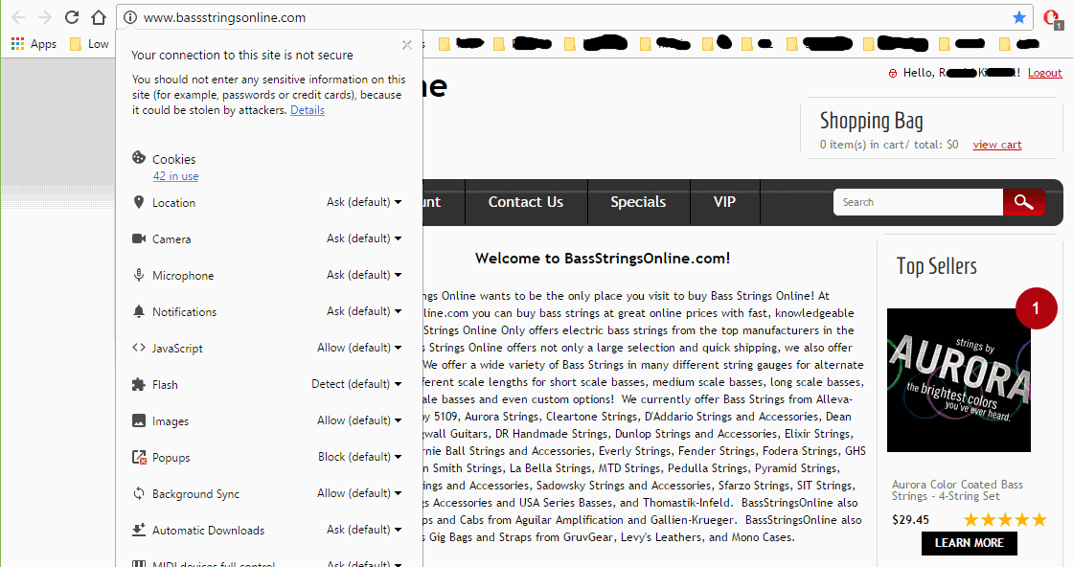Viewport: 1073px width, 567px height.
Task: Open JavaScript permission dropdown
Action: click(359, 348)
